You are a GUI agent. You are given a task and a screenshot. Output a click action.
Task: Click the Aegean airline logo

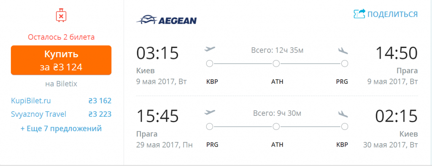click(166, 20)
